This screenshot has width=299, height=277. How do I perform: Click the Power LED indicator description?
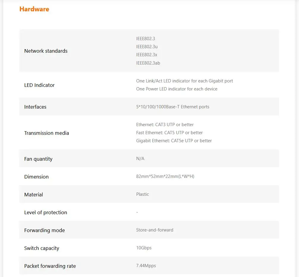177,89
